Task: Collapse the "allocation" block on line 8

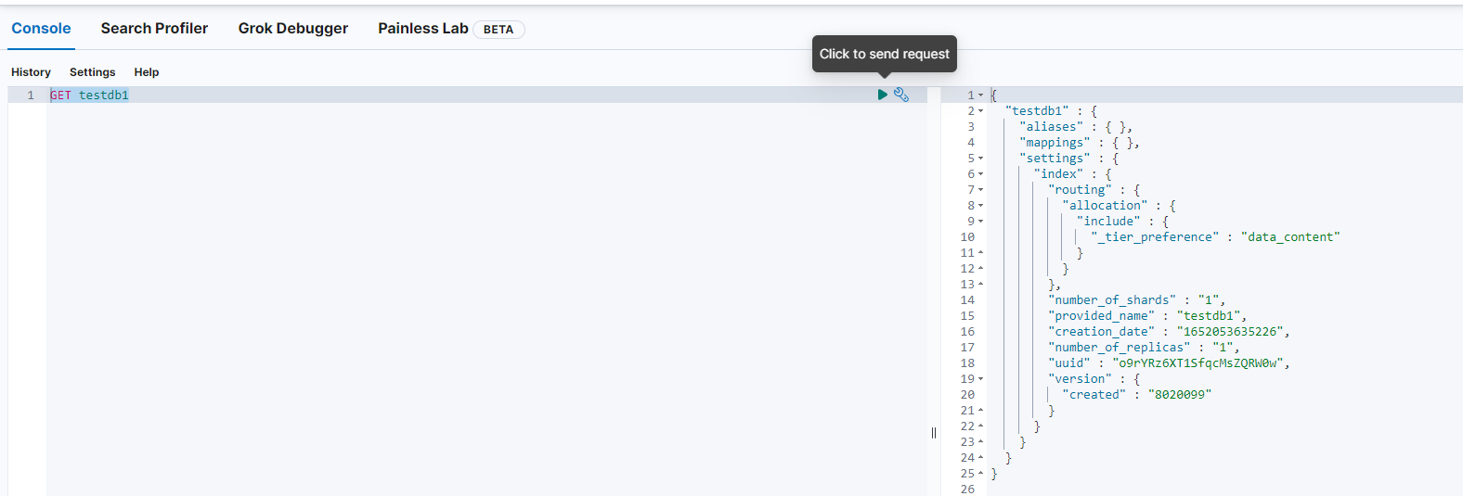Action: 981,206
